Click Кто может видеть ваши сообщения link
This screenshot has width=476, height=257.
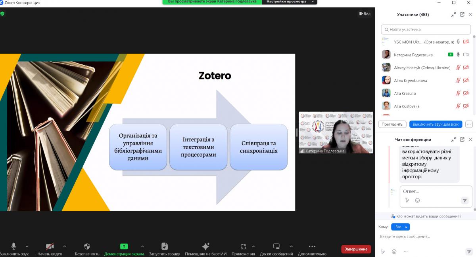pyautogui.click(x=426, y=216)
